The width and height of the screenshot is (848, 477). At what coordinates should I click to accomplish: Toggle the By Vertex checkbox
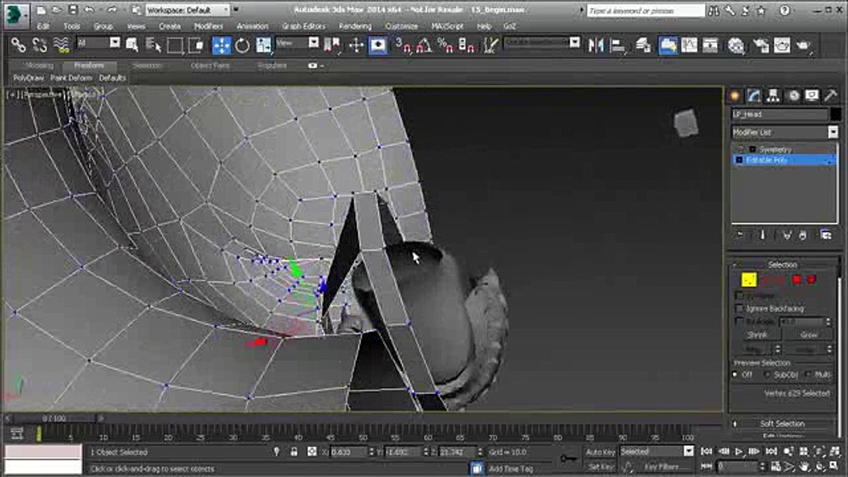click(739, 295)
